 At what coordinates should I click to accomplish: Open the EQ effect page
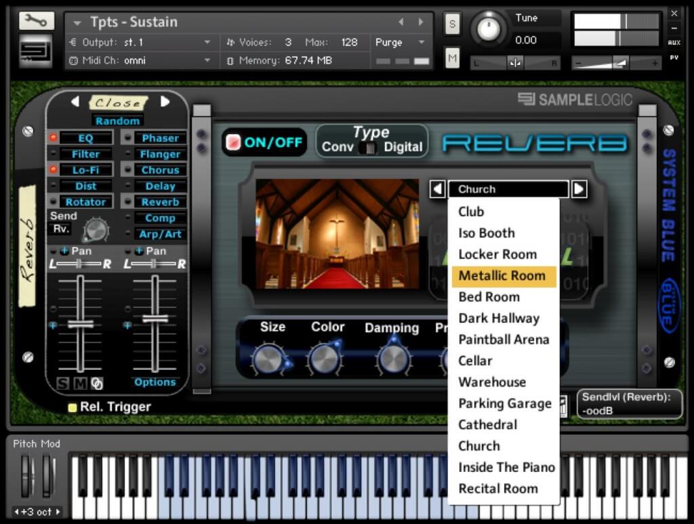pos(86,138)
